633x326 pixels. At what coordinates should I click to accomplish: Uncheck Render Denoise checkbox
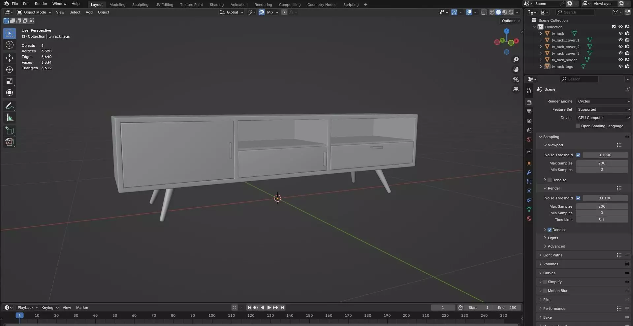click(550, 230)
